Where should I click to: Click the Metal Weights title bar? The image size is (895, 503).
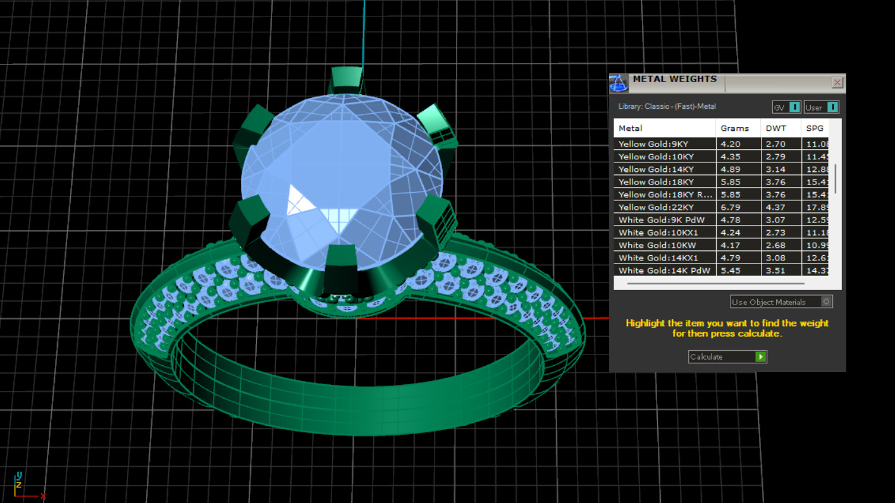(x=727, y=83)
